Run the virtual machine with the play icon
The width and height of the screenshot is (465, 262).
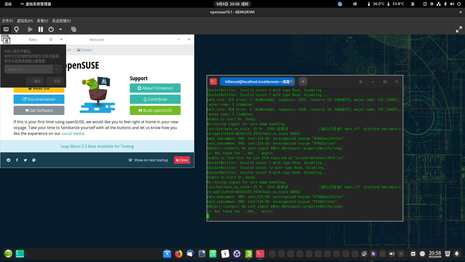click(30, 29)
